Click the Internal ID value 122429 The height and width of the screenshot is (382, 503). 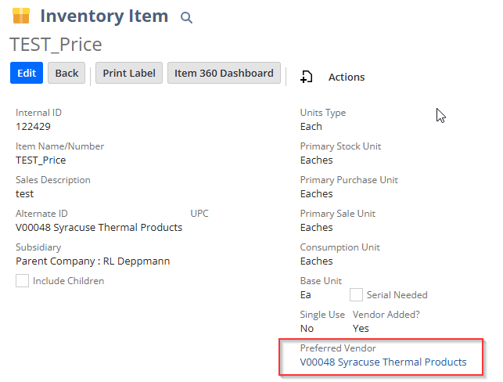pos(33,127)
